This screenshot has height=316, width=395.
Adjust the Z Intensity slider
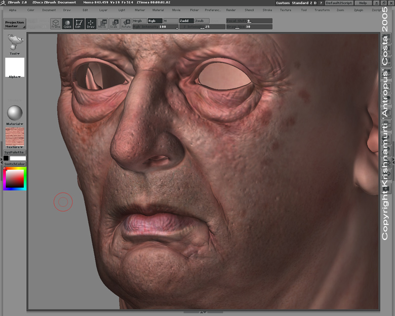click(202, 27)
